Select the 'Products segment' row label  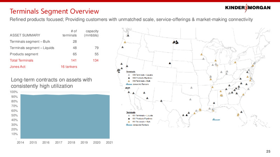24,54
